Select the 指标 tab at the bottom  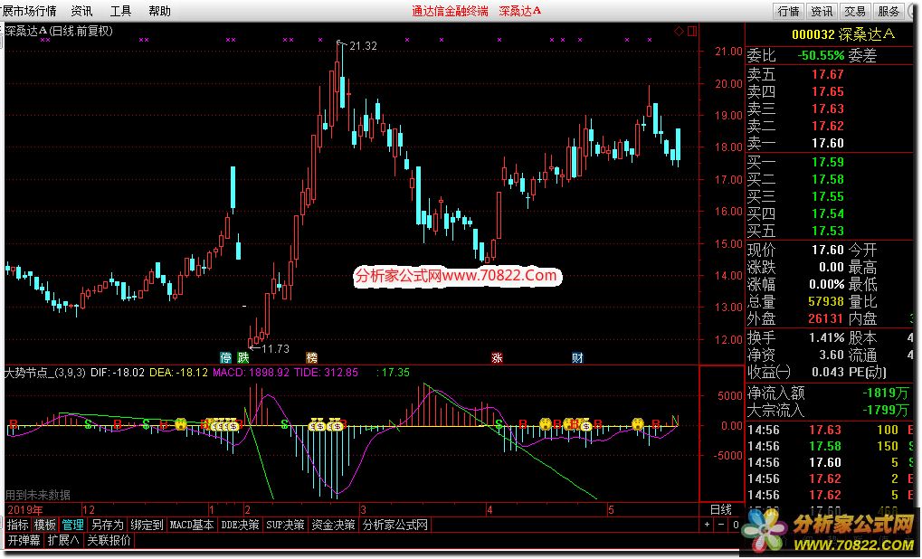point(17,525)
